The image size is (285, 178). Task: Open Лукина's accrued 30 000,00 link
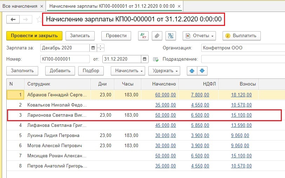coord(165,136)
